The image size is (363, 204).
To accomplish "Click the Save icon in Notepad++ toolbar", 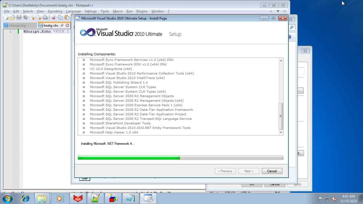I will pyautogui.click(x=19, y=18).
